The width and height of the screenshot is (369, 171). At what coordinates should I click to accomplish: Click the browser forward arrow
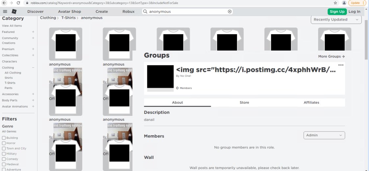coord(11,3)
